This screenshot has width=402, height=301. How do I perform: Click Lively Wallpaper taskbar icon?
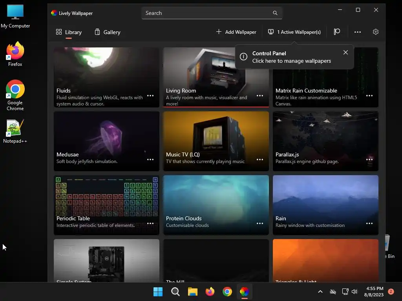coord(244,292)
